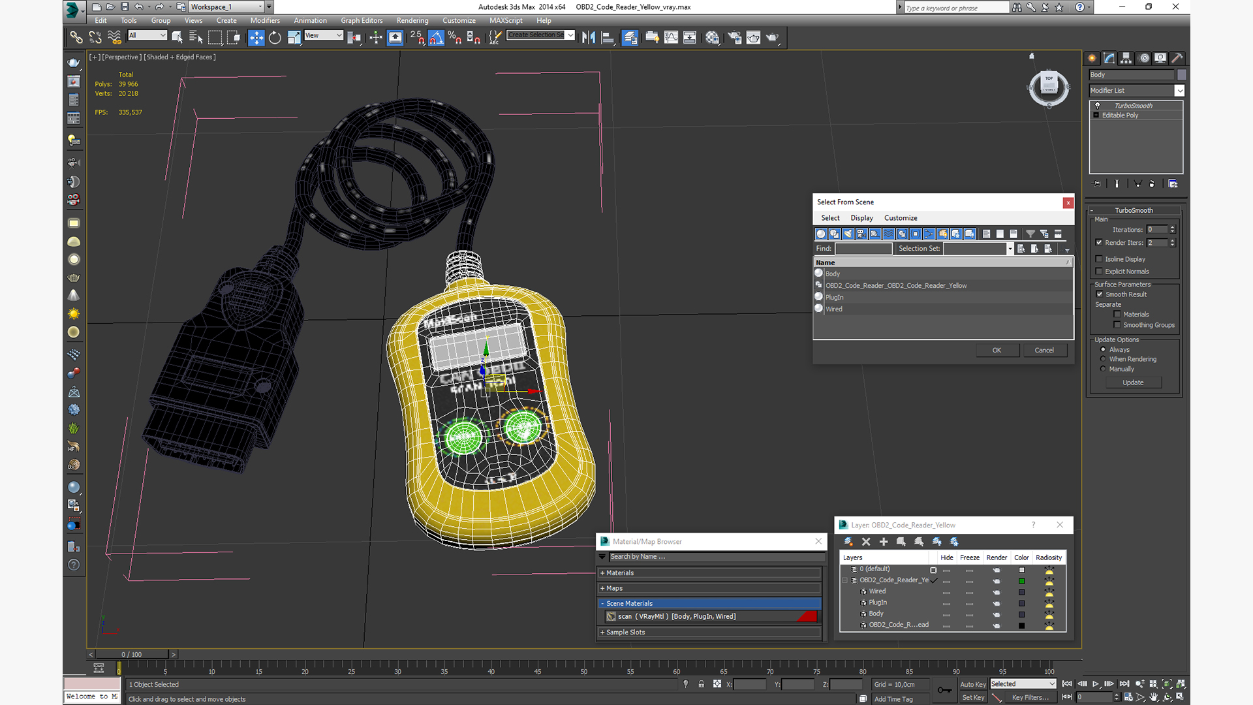1253x705 pixels.
Task: Click the Auto Key button
Action: click(x=973, y=684)
